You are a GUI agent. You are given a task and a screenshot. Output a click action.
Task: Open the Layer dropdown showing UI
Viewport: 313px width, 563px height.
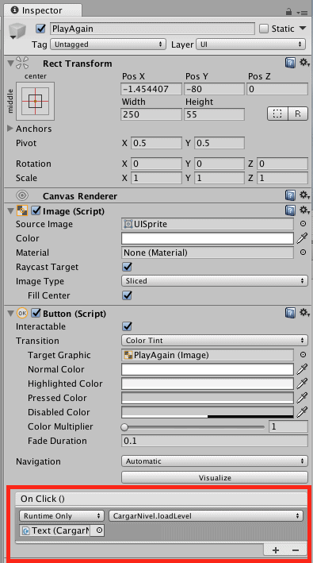point(250,44)
